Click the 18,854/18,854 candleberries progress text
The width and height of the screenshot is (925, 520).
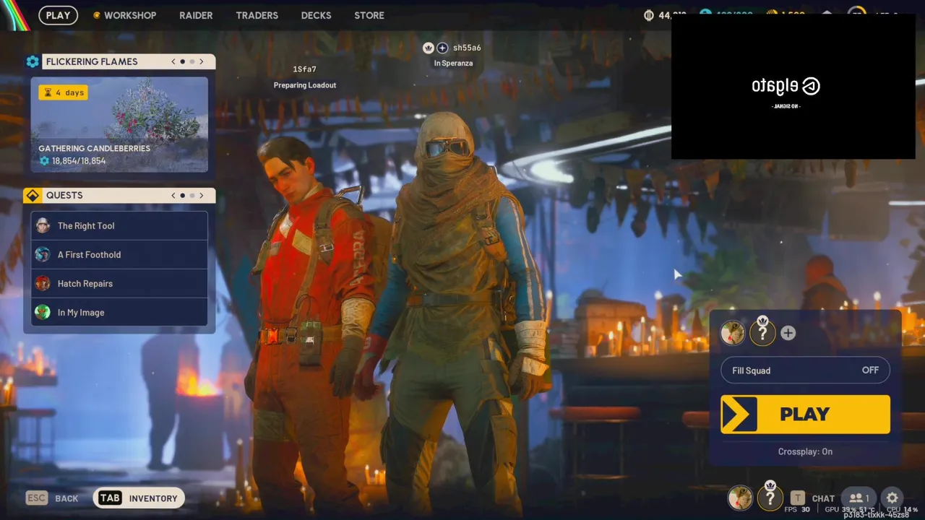click(x=79, y=161)
